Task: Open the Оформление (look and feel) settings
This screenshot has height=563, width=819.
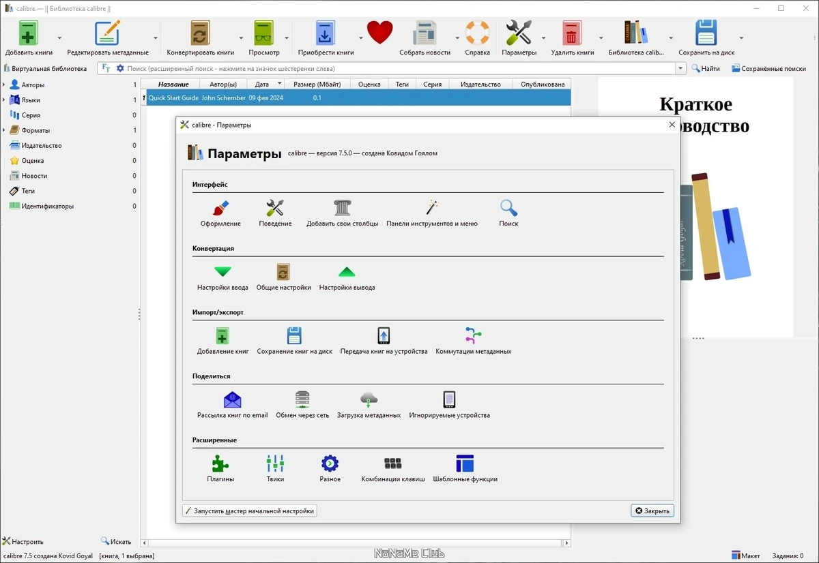Action: point(220,213)
